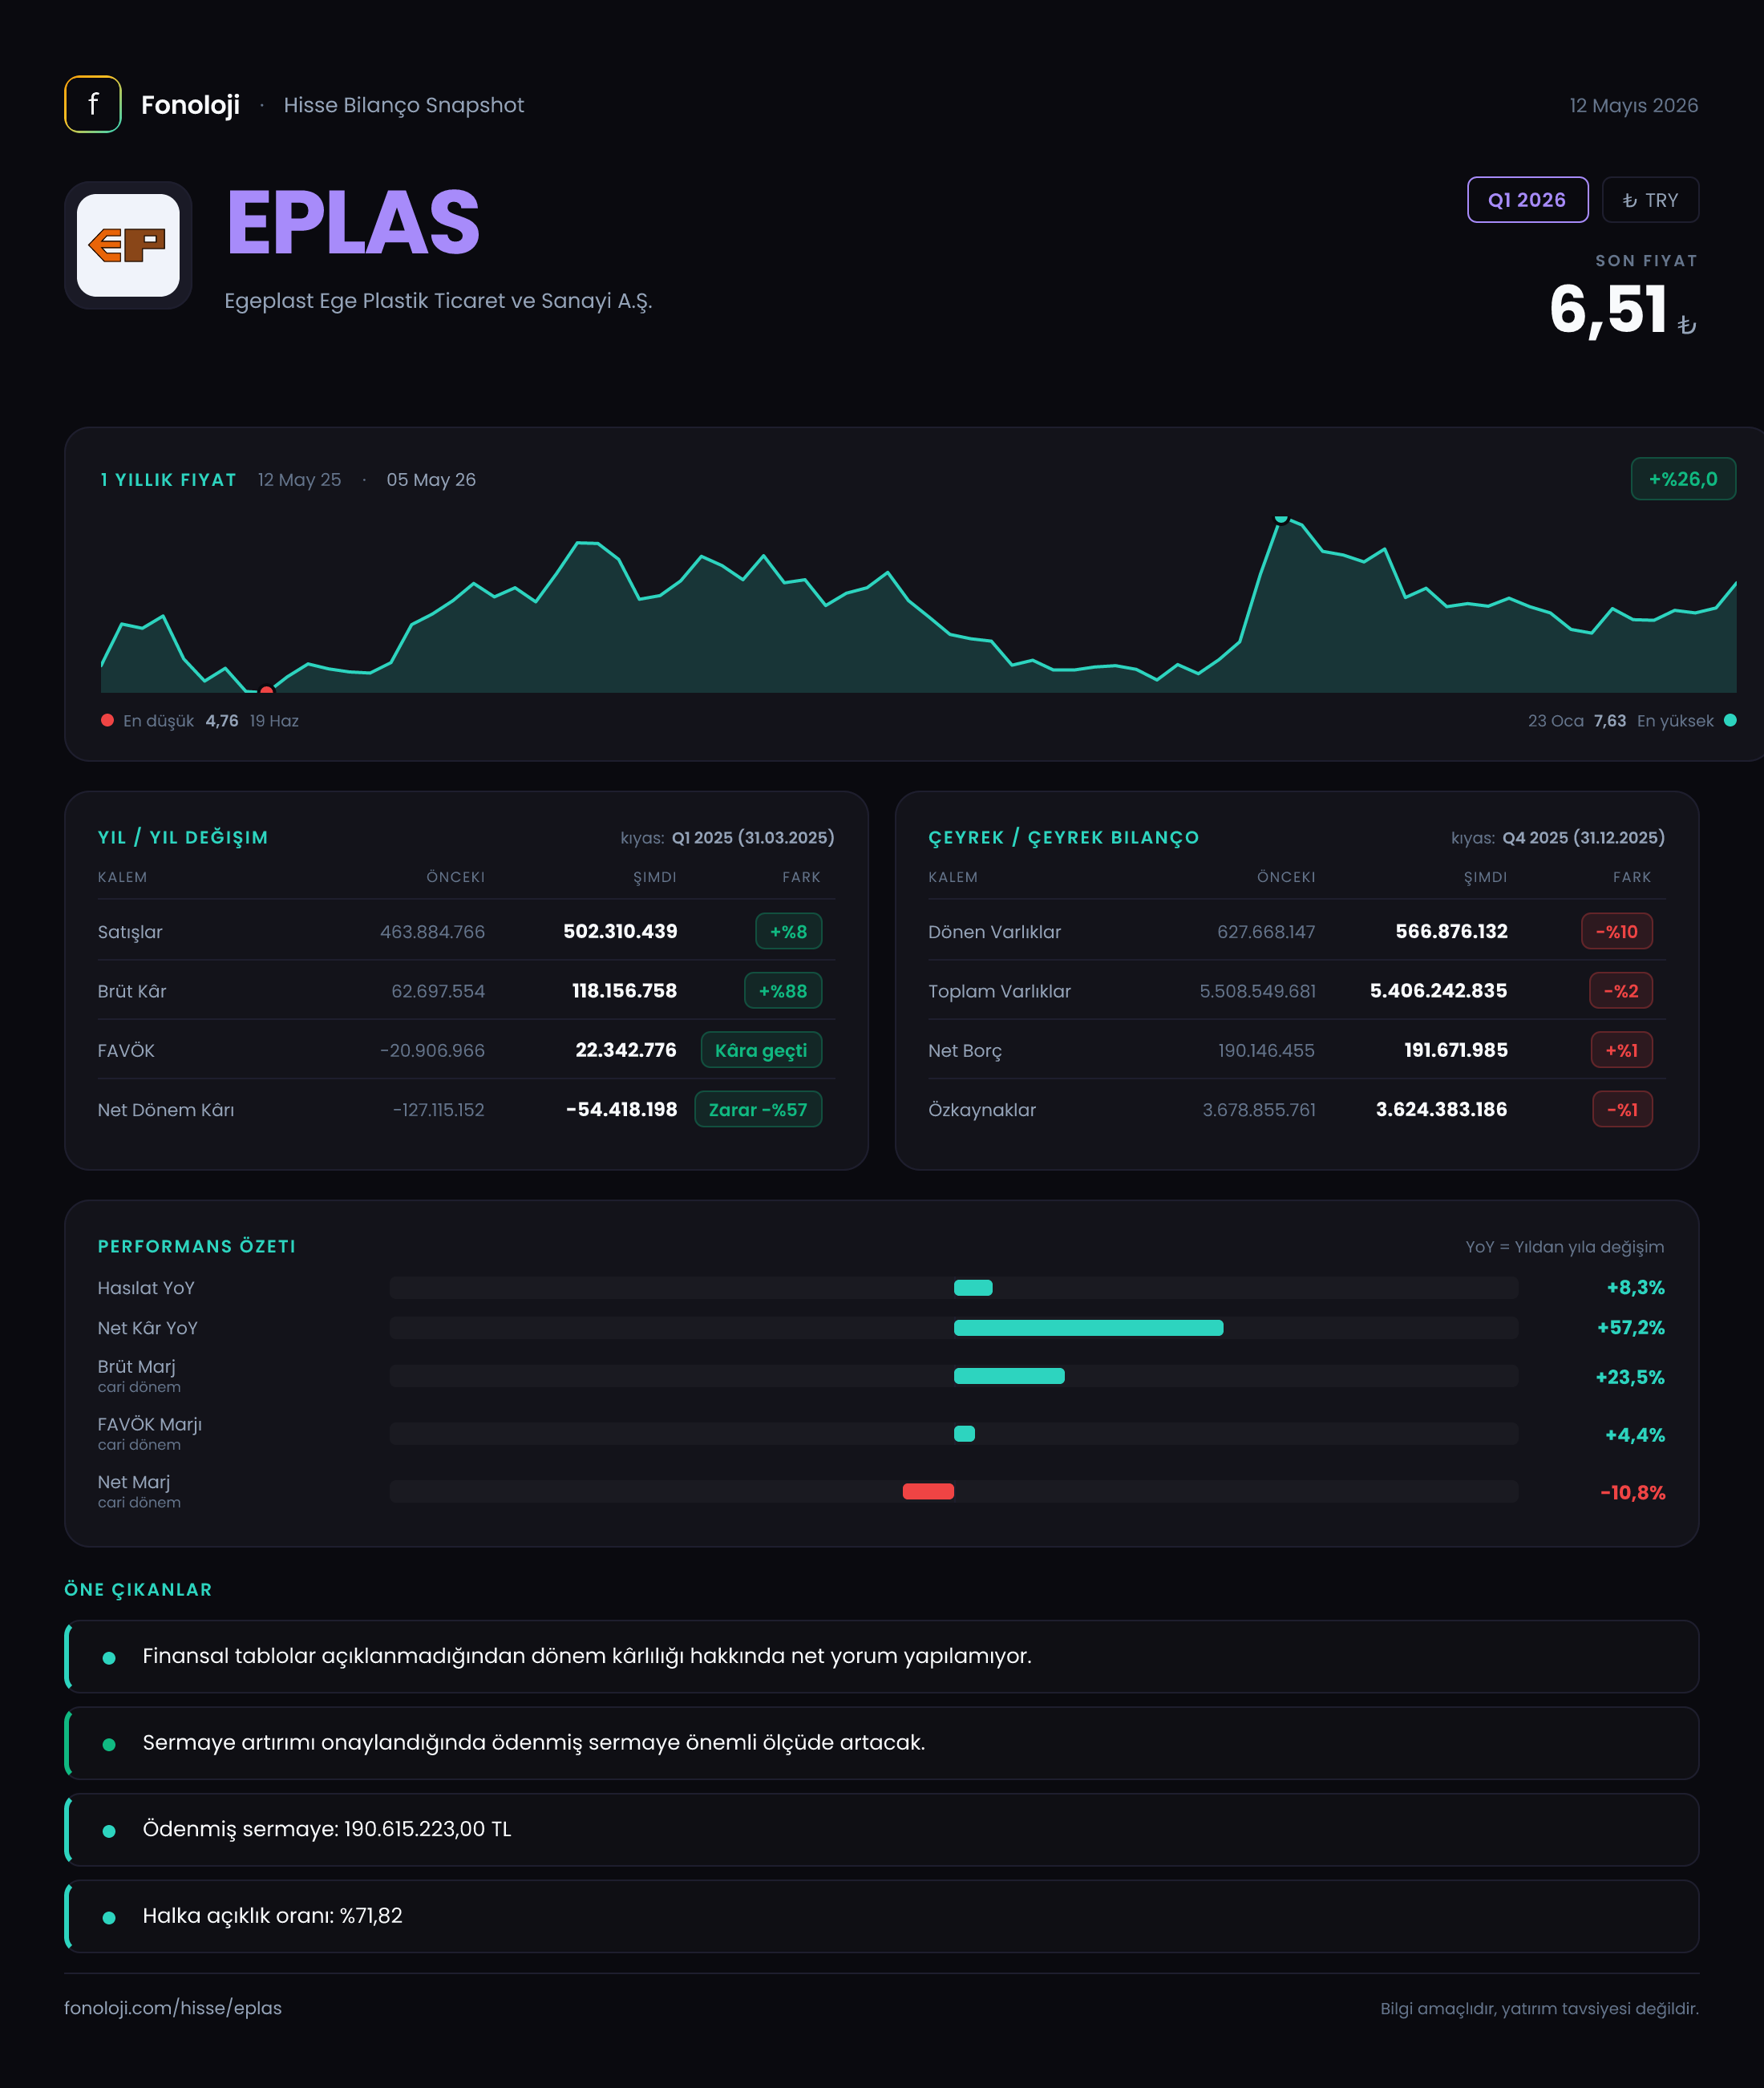The height and width of the screenshot is (2088, 1764).
Task: Click the Dönen Varlıklar value 566.876.132
Action: (1451, 931)
